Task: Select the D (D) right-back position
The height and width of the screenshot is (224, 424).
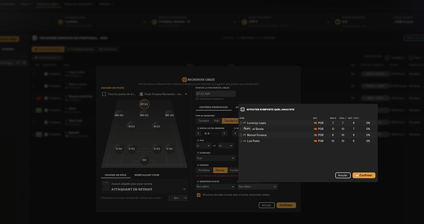Action: (170, 149)
